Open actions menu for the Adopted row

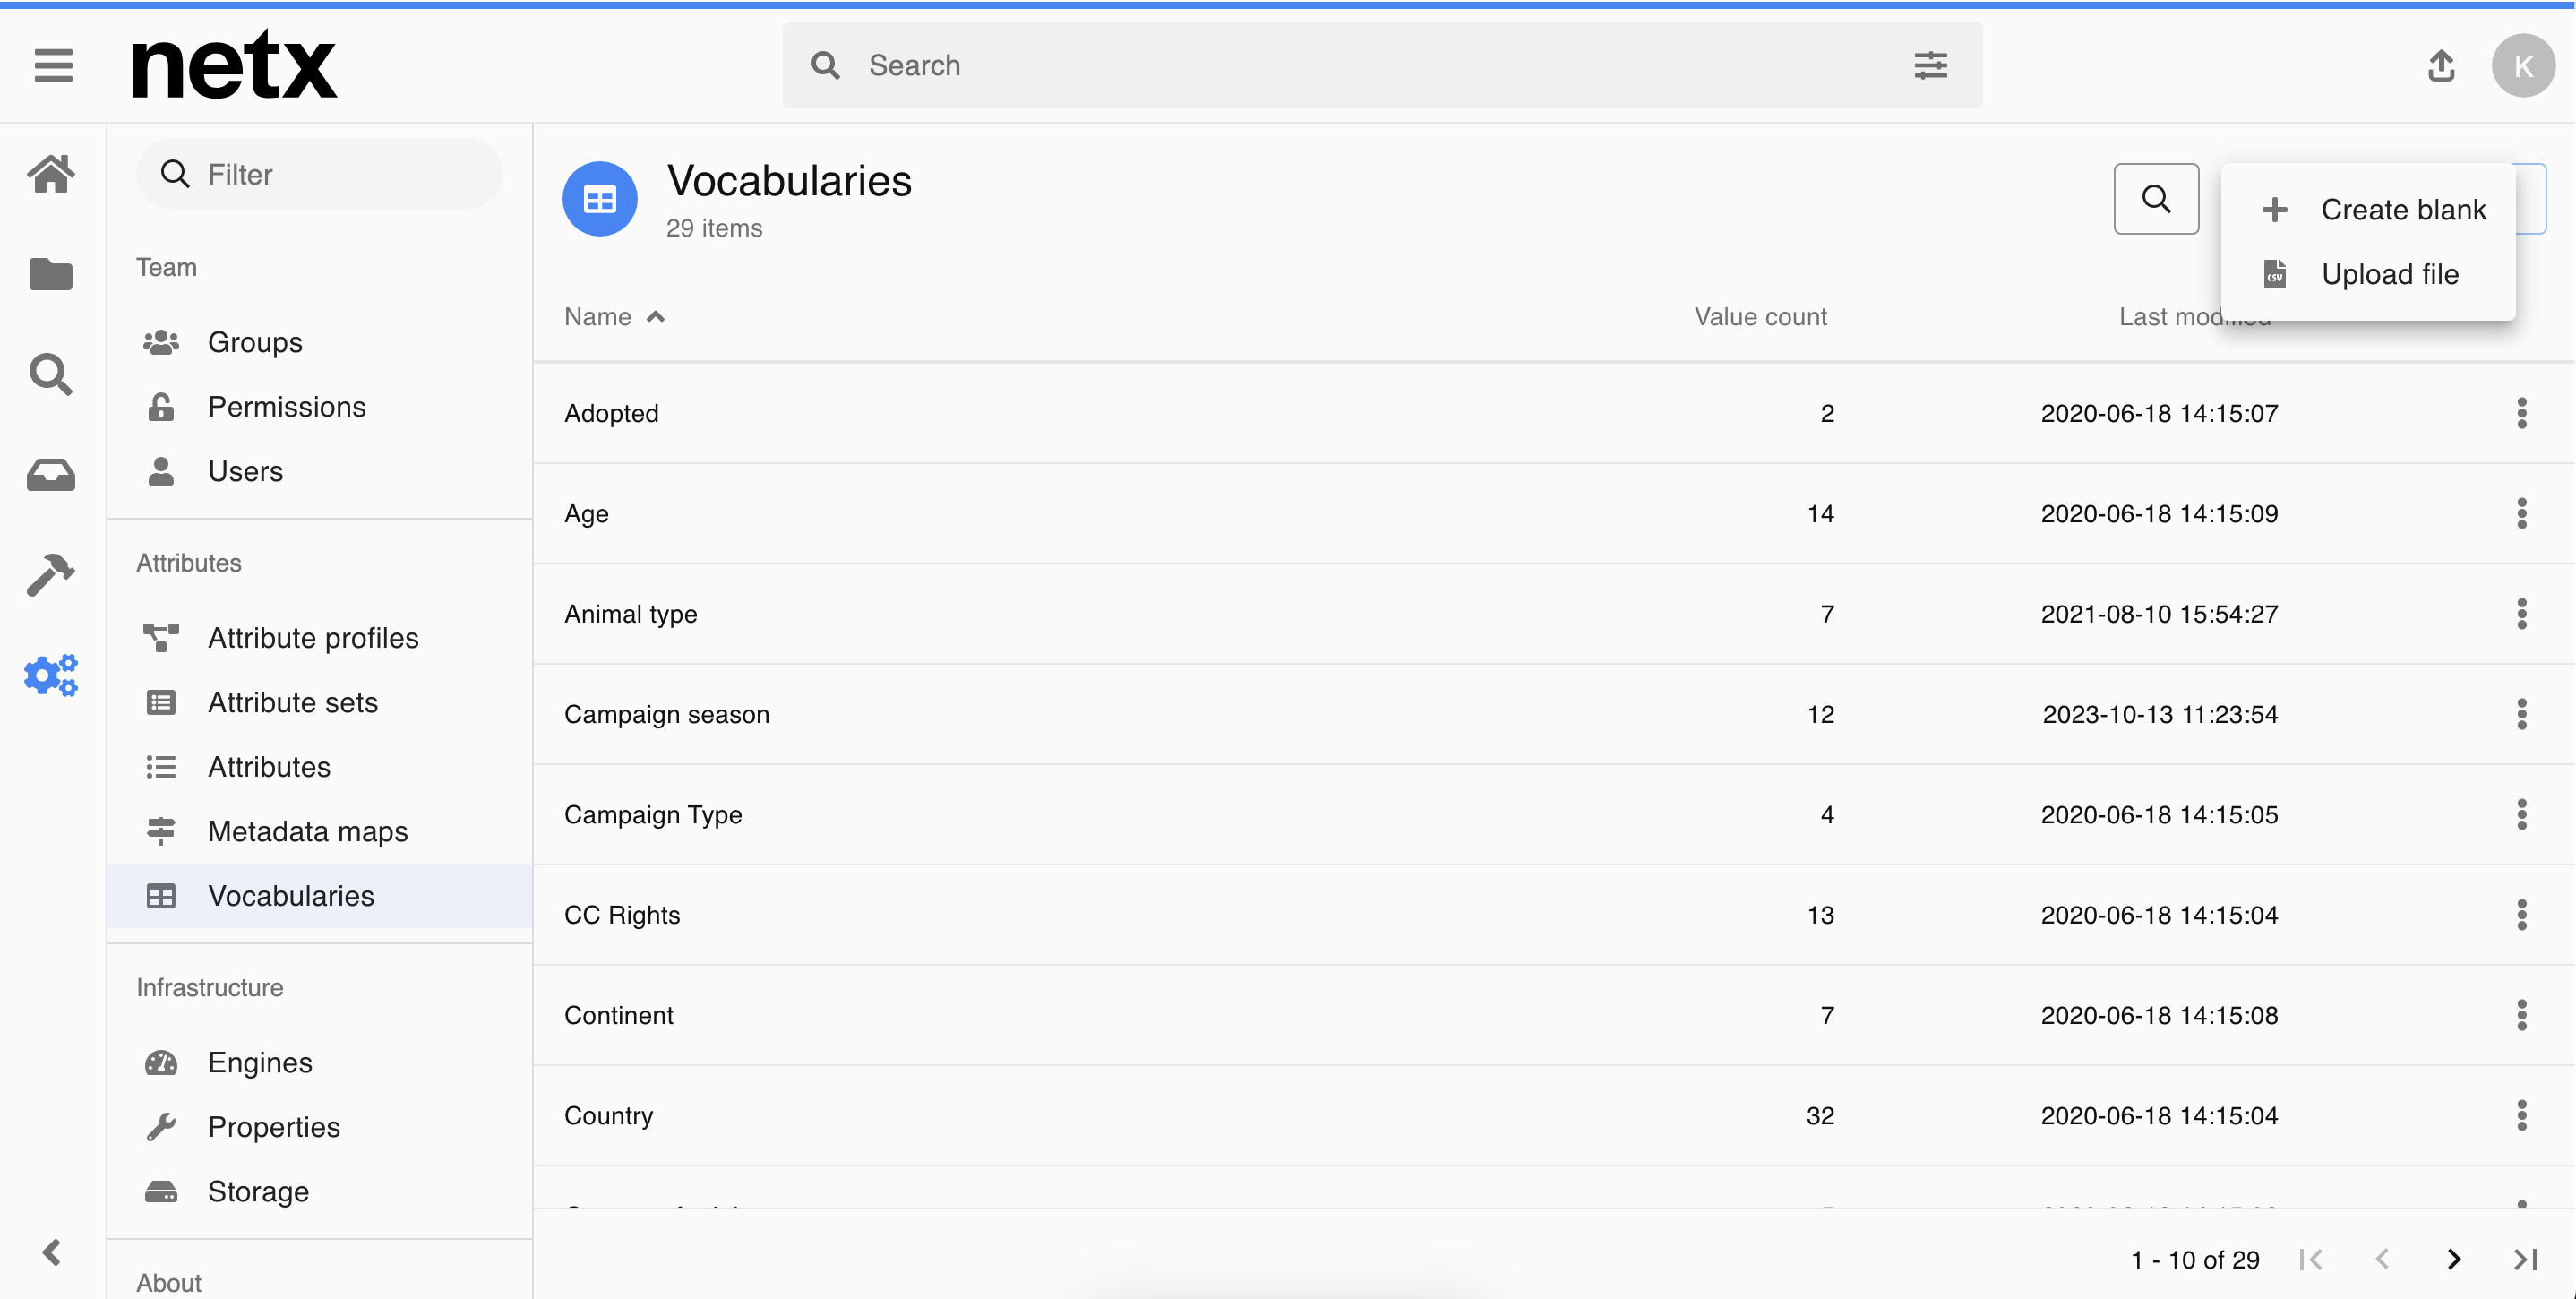click(x=2521, y=413)
